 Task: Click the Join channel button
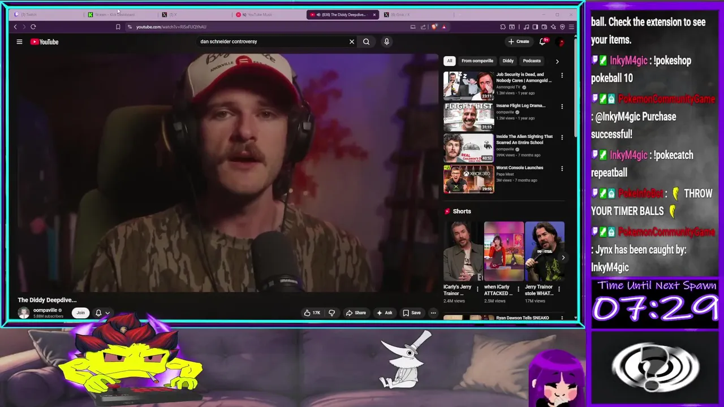point(80,313)
